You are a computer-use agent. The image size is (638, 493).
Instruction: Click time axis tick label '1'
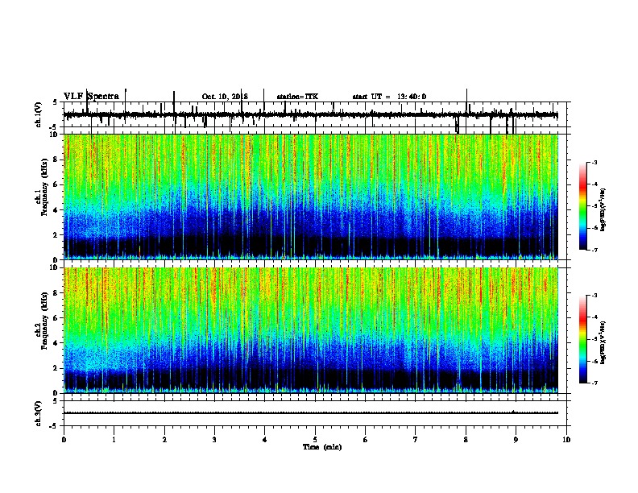[114, 440]
